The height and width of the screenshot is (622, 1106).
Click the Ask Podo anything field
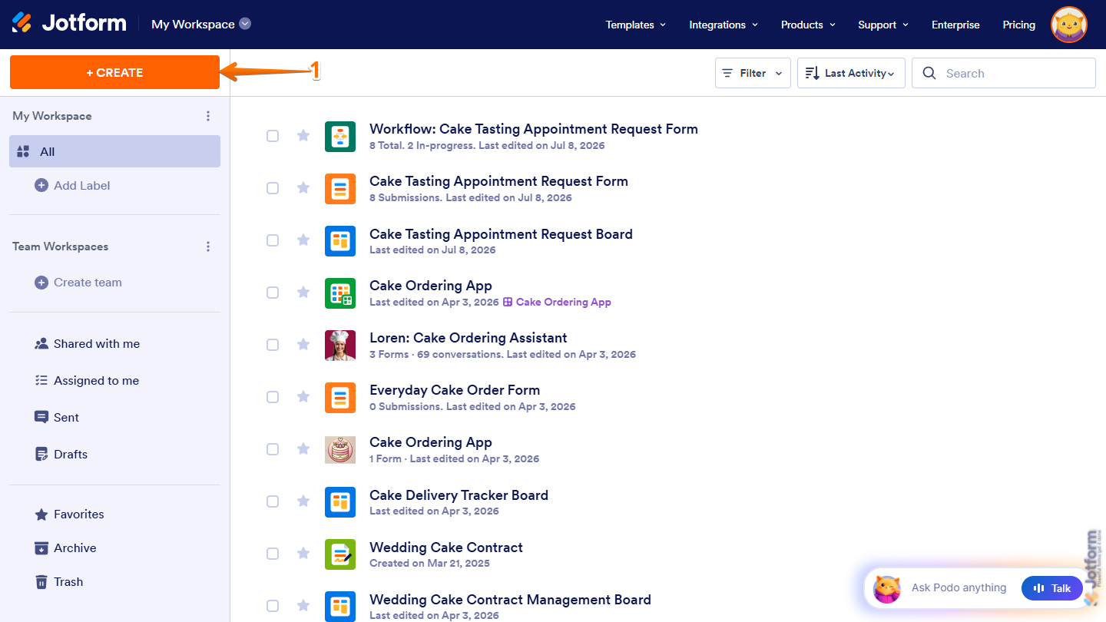pos(959,588)
